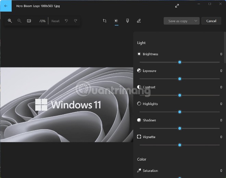Click the Light section heading
226x178 pixels.
(141, 43)
